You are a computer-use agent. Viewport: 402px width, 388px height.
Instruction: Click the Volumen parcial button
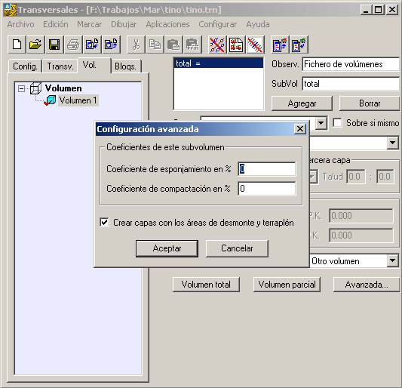(x=287, y=285)
